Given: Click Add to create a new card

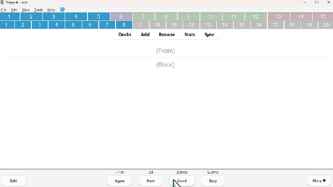Looking at the screenshot, I should click(145, 35).
